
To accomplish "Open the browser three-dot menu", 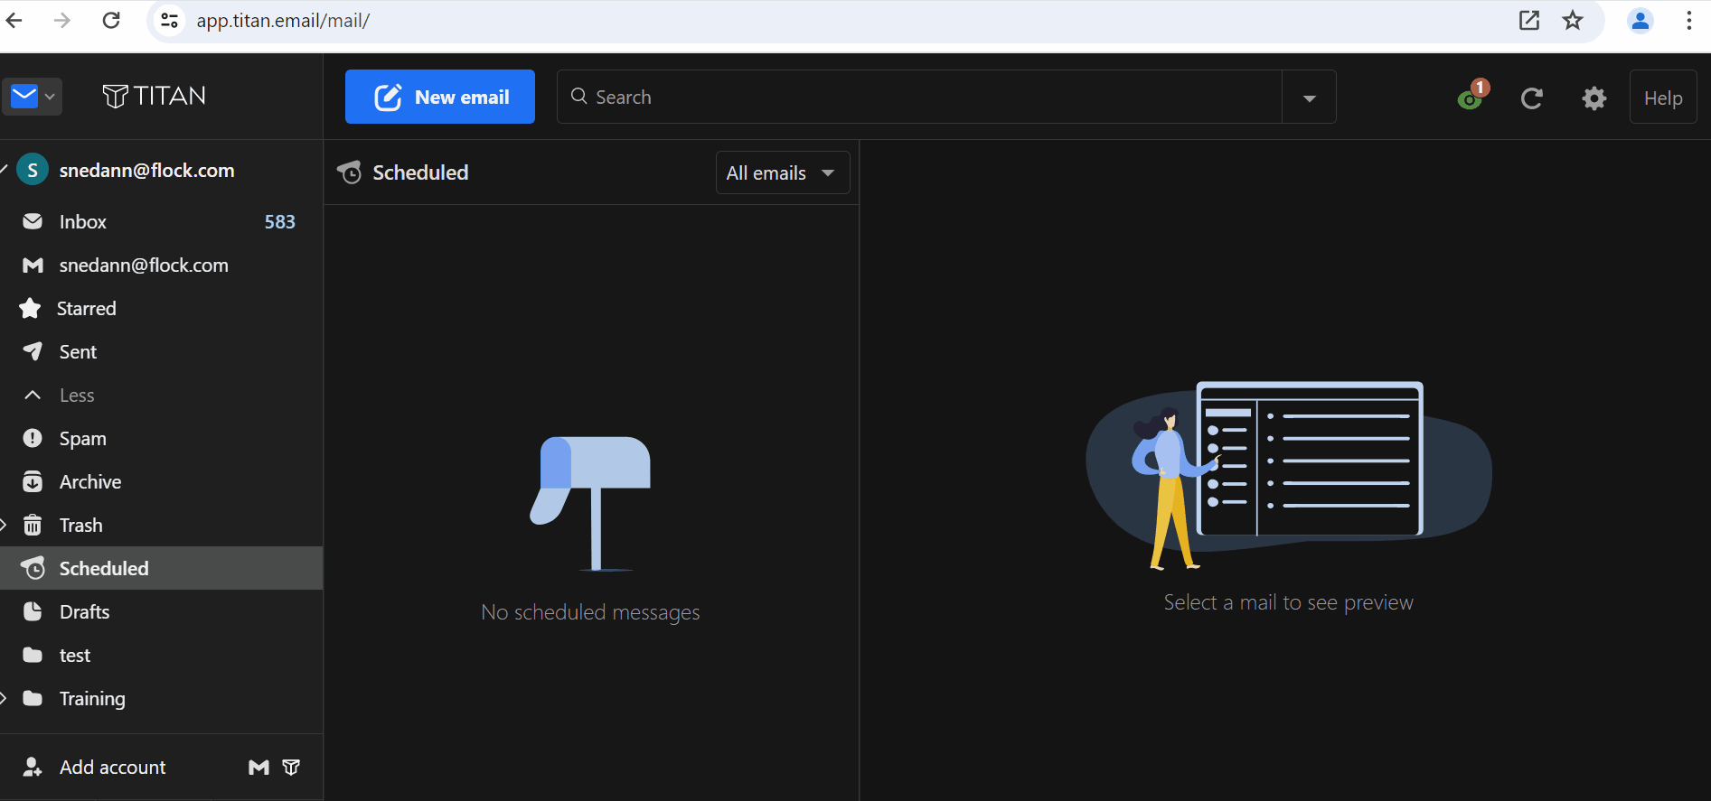I will (1688, 20).
